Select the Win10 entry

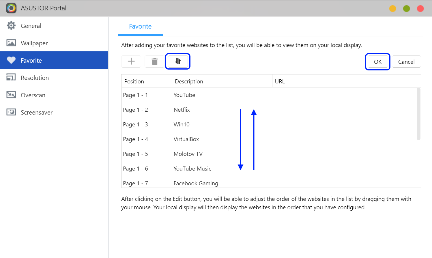click(269, 124)
